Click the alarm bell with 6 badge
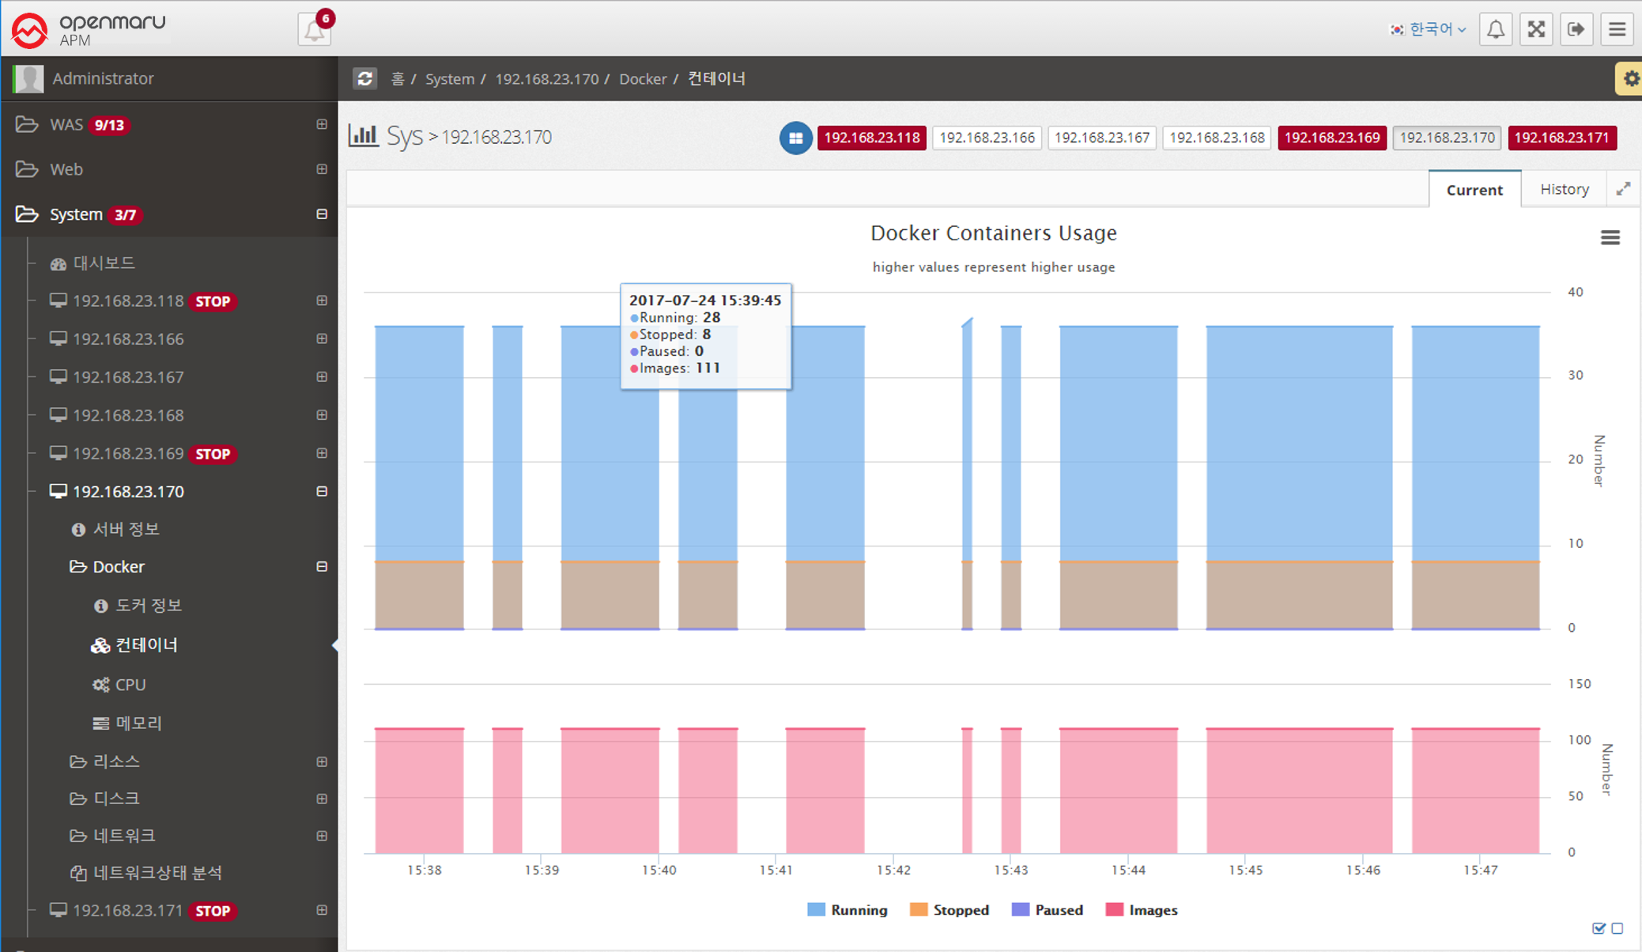This screenshot has width=1642, height=952. click(314, 30)
